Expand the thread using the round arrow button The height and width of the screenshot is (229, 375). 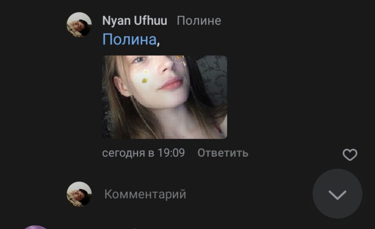(337, 194)
